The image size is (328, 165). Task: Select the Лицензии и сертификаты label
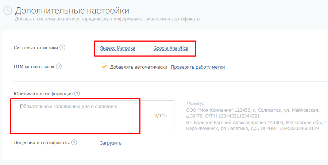(42, 143)
